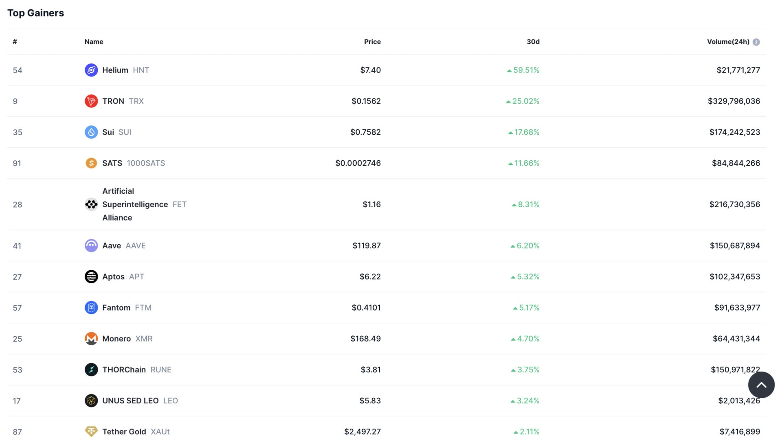
Task: Sort by the Volume(24h) column header
Action: tap(728, 42)
